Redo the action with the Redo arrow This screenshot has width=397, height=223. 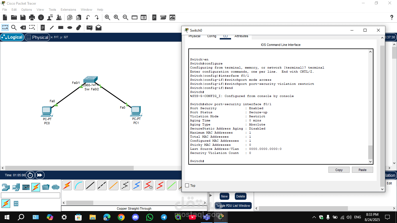[96, 17]
